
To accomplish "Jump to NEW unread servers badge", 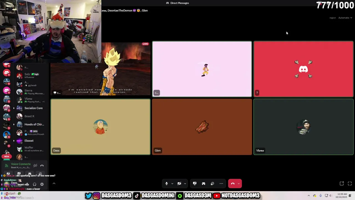I will [x=7, y=156].
